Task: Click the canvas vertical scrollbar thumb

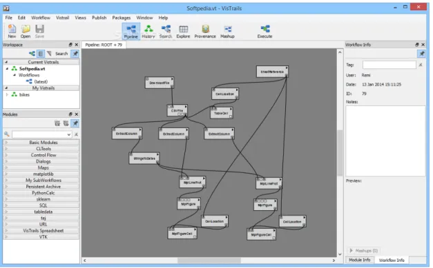Action: (x=340, y=153)
